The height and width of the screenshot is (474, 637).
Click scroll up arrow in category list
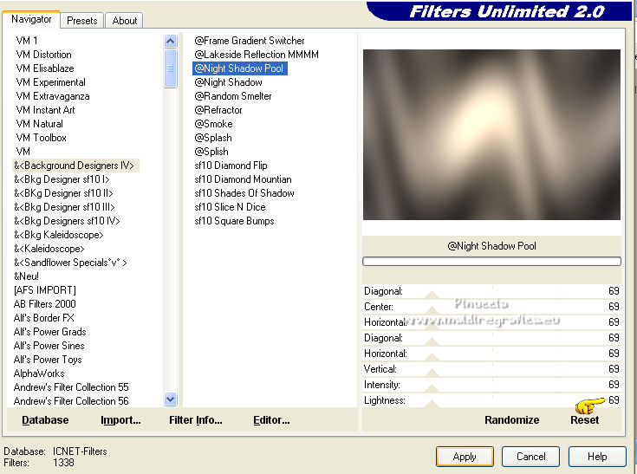click(x=171, y=41)
